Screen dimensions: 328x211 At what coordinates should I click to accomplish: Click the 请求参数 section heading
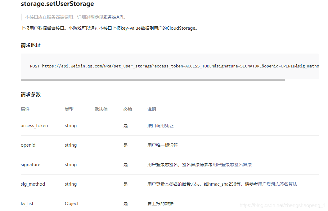tap(30, 94)
